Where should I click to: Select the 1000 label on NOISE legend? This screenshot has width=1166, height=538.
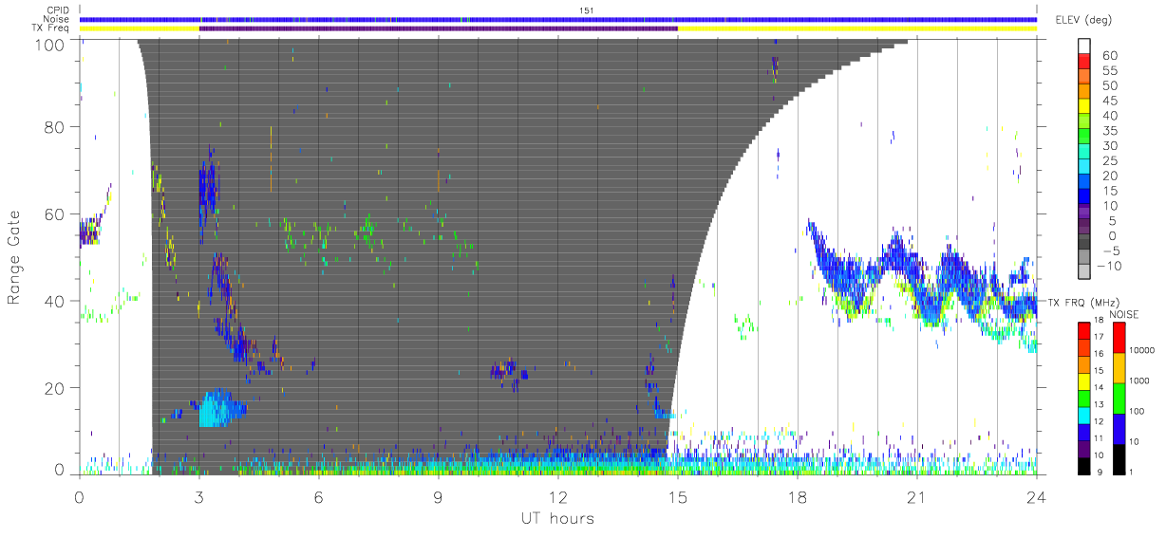click(1141, 380)
